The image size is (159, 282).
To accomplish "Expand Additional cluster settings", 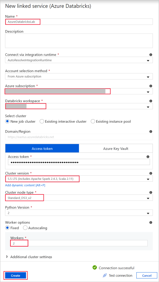I will point(29,257).
